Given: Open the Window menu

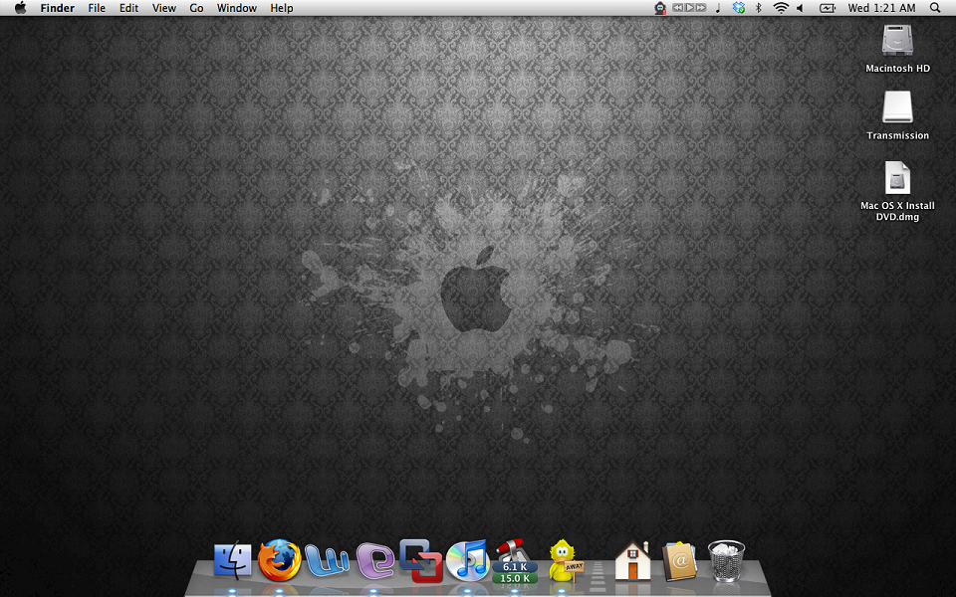Looking at the screenshot, I should (237, 8).
